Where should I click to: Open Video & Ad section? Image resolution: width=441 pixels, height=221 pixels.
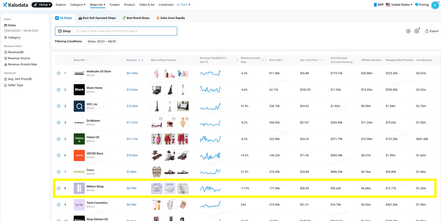coord(147,5)
